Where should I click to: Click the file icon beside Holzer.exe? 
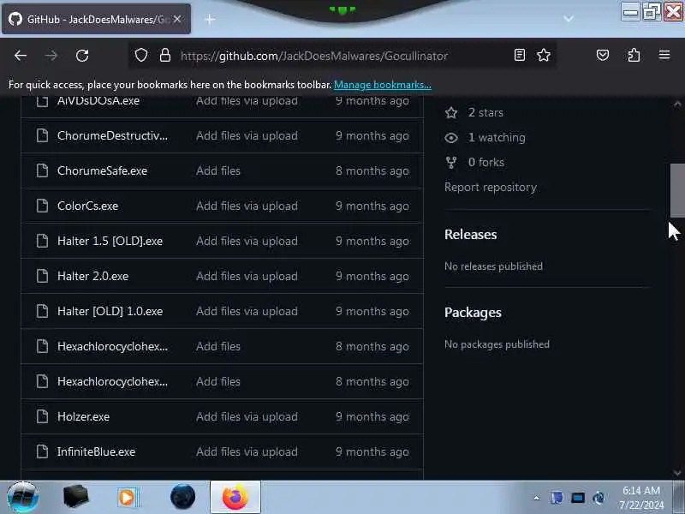pos(42,416)
